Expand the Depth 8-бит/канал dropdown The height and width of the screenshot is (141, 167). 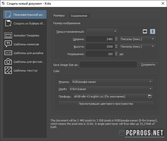[x=111, y=89]
